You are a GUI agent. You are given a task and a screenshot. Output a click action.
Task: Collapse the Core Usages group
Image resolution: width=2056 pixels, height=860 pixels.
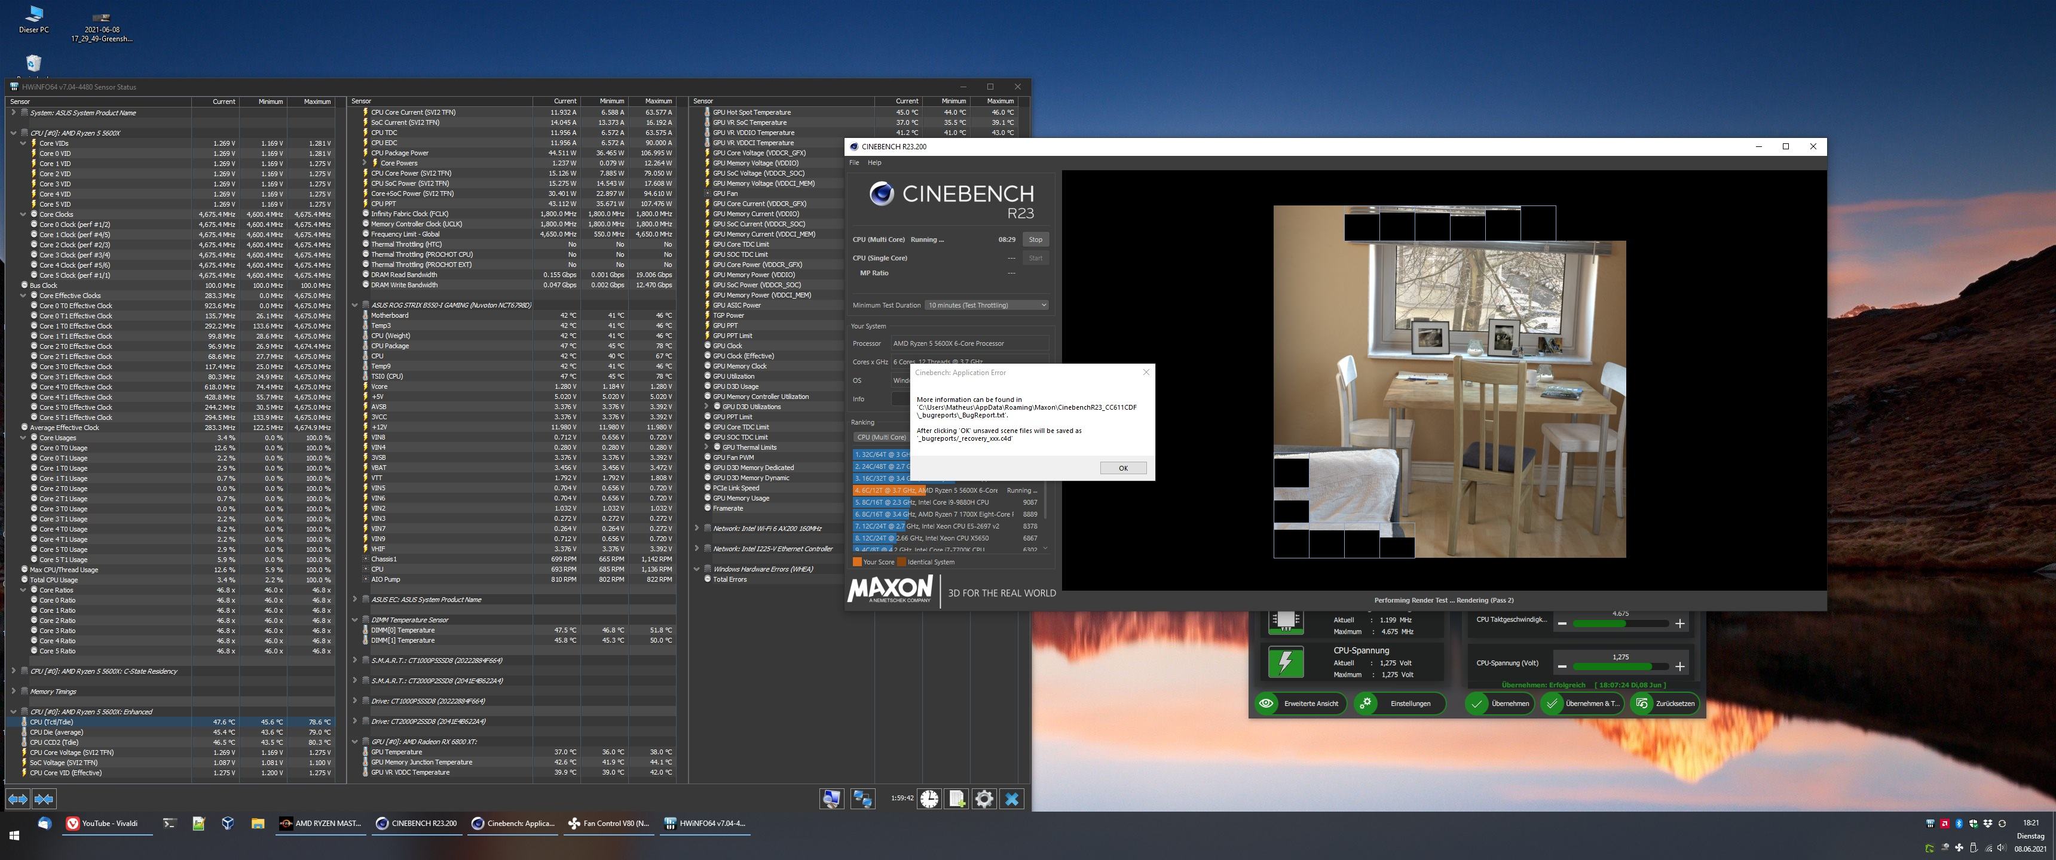coord(23,438)
